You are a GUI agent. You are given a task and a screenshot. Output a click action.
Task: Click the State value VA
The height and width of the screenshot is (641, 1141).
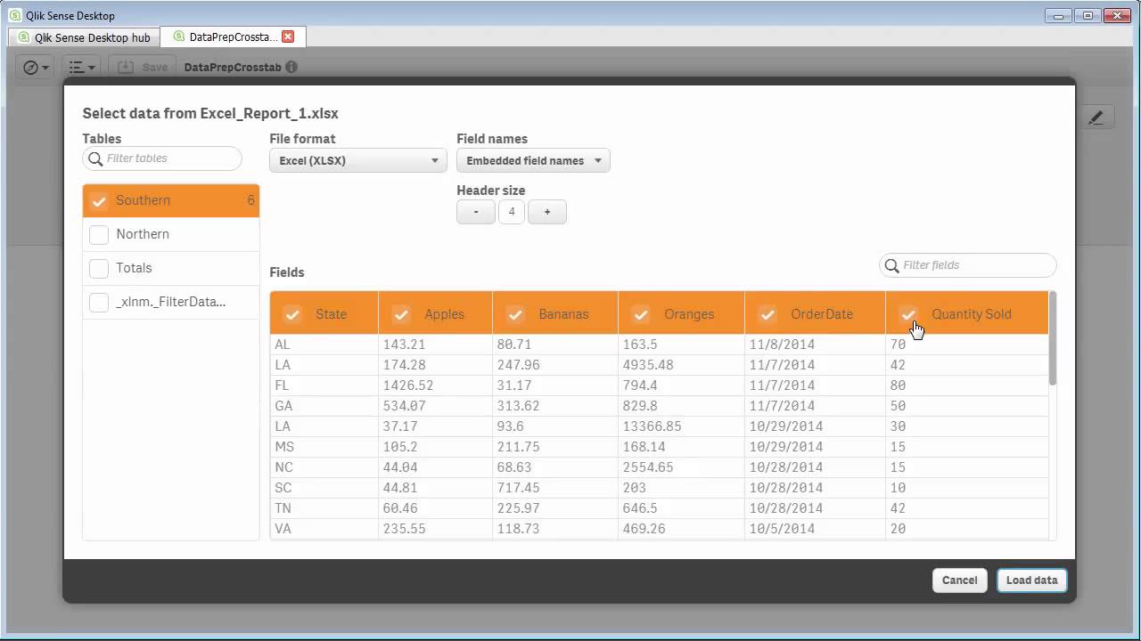tap(283, 529)
